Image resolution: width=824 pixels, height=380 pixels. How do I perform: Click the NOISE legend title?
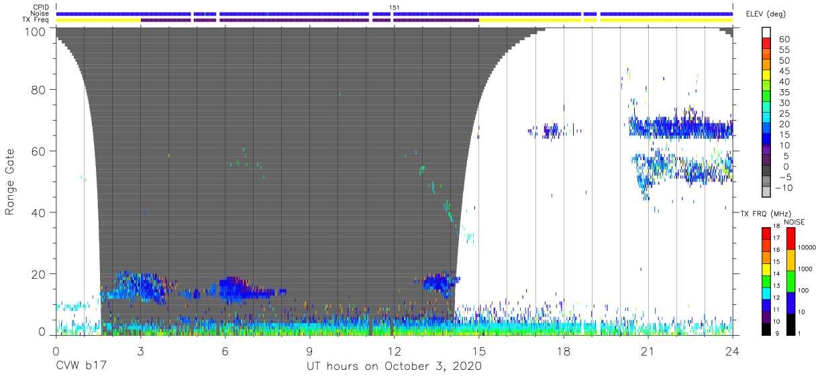coord(794,222)
